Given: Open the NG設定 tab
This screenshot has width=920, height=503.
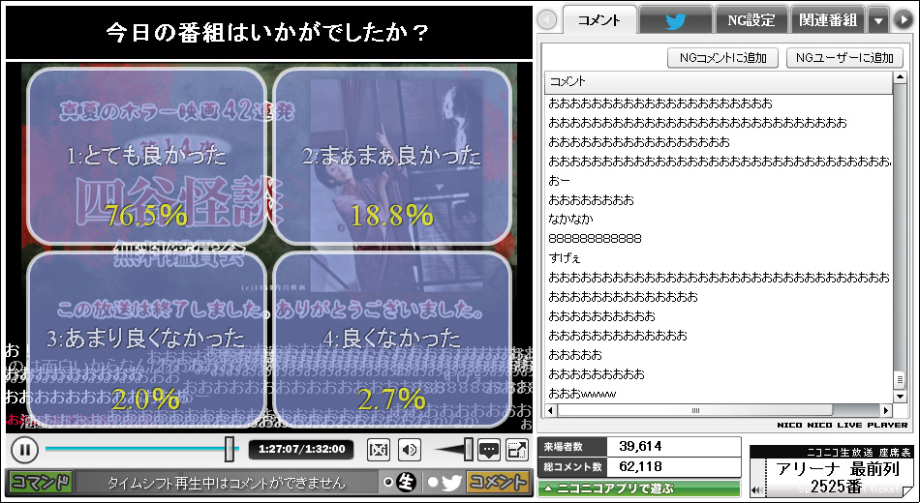Looking at the screenshot, I should [751, 21].
